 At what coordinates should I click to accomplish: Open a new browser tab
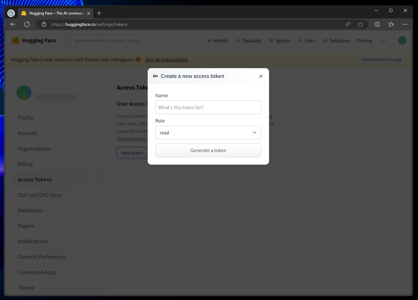coord(99,13)
